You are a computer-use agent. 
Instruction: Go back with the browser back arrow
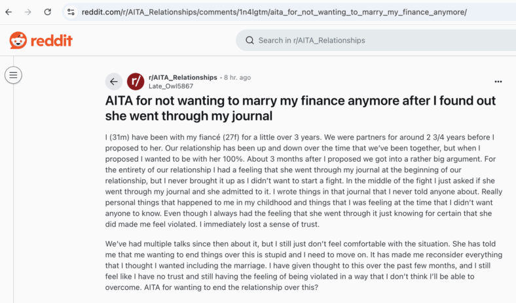pyautogui.click(x=9, y=12)
